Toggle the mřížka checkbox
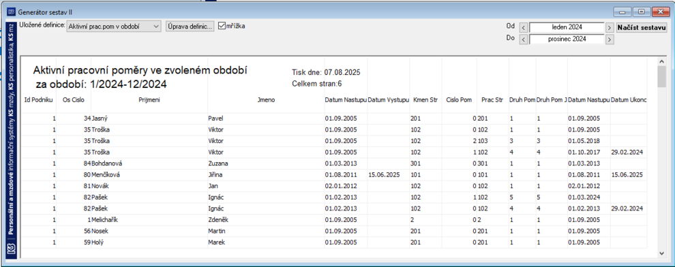This screenshot has height=267, width=675. point(222,27)
